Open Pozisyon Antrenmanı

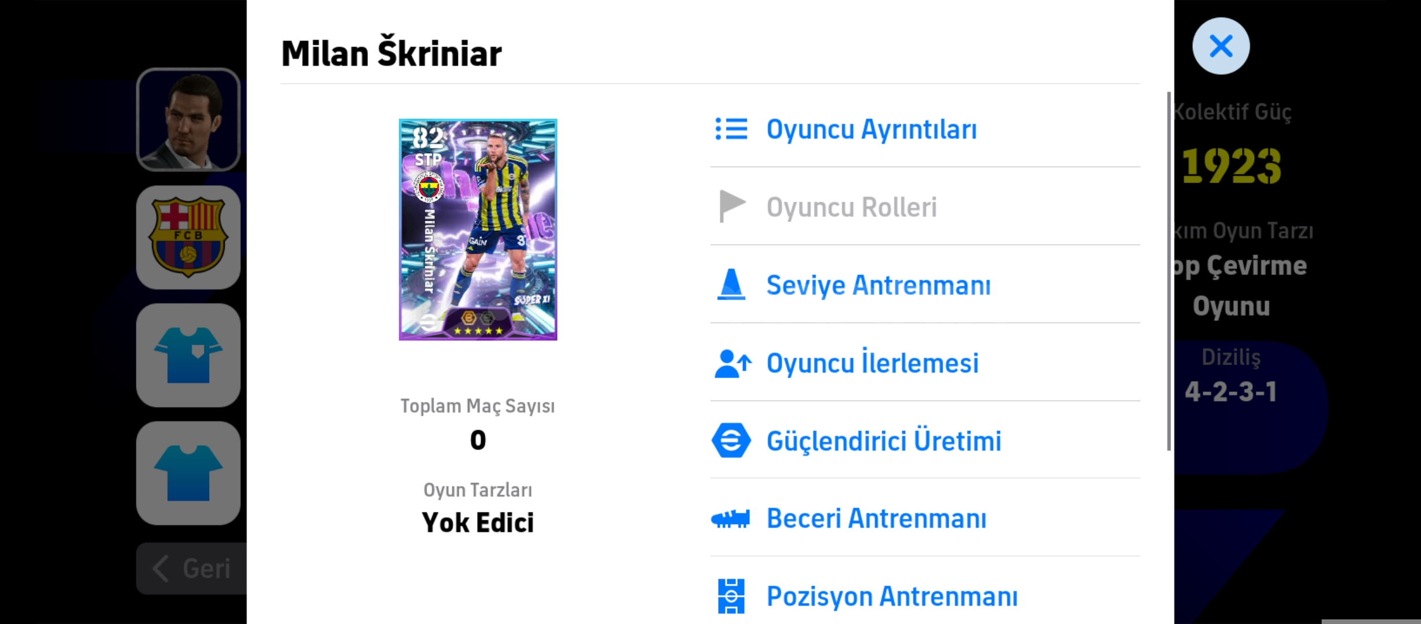892,596
